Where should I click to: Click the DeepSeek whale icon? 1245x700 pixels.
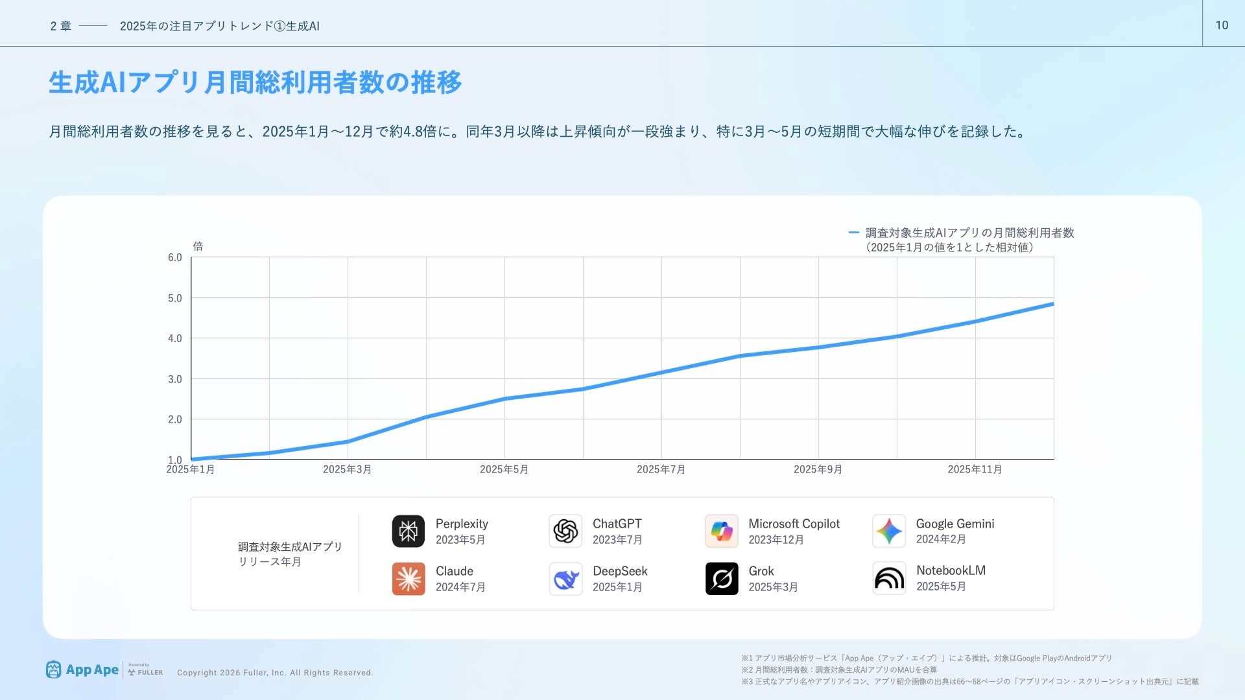click(x=565, y=579)
